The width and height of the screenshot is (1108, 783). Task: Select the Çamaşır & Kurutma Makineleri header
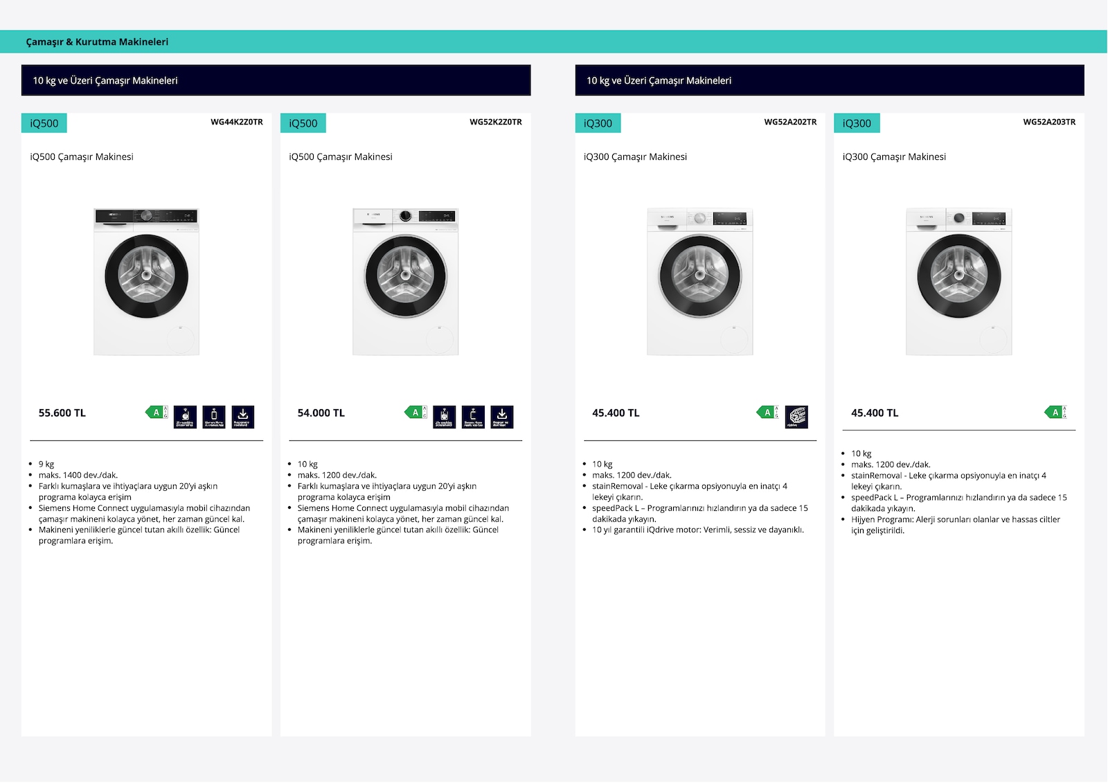coord(97,42)
